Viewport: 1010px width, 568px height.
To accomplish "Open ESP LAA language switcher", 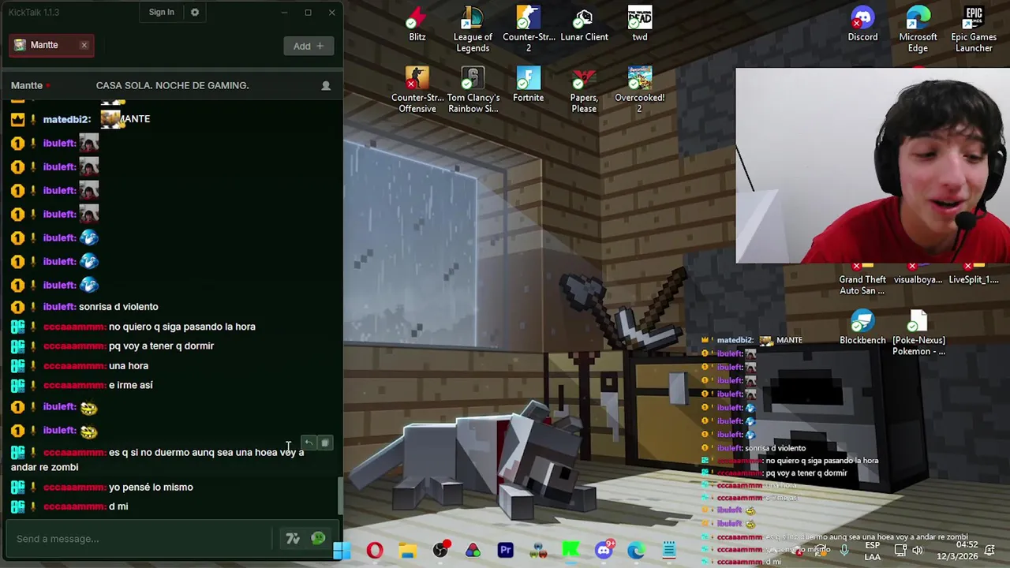I will coord(873,551).
